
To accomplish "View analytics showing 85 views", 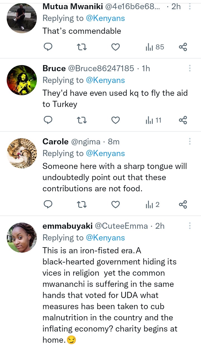I will 155,47.
